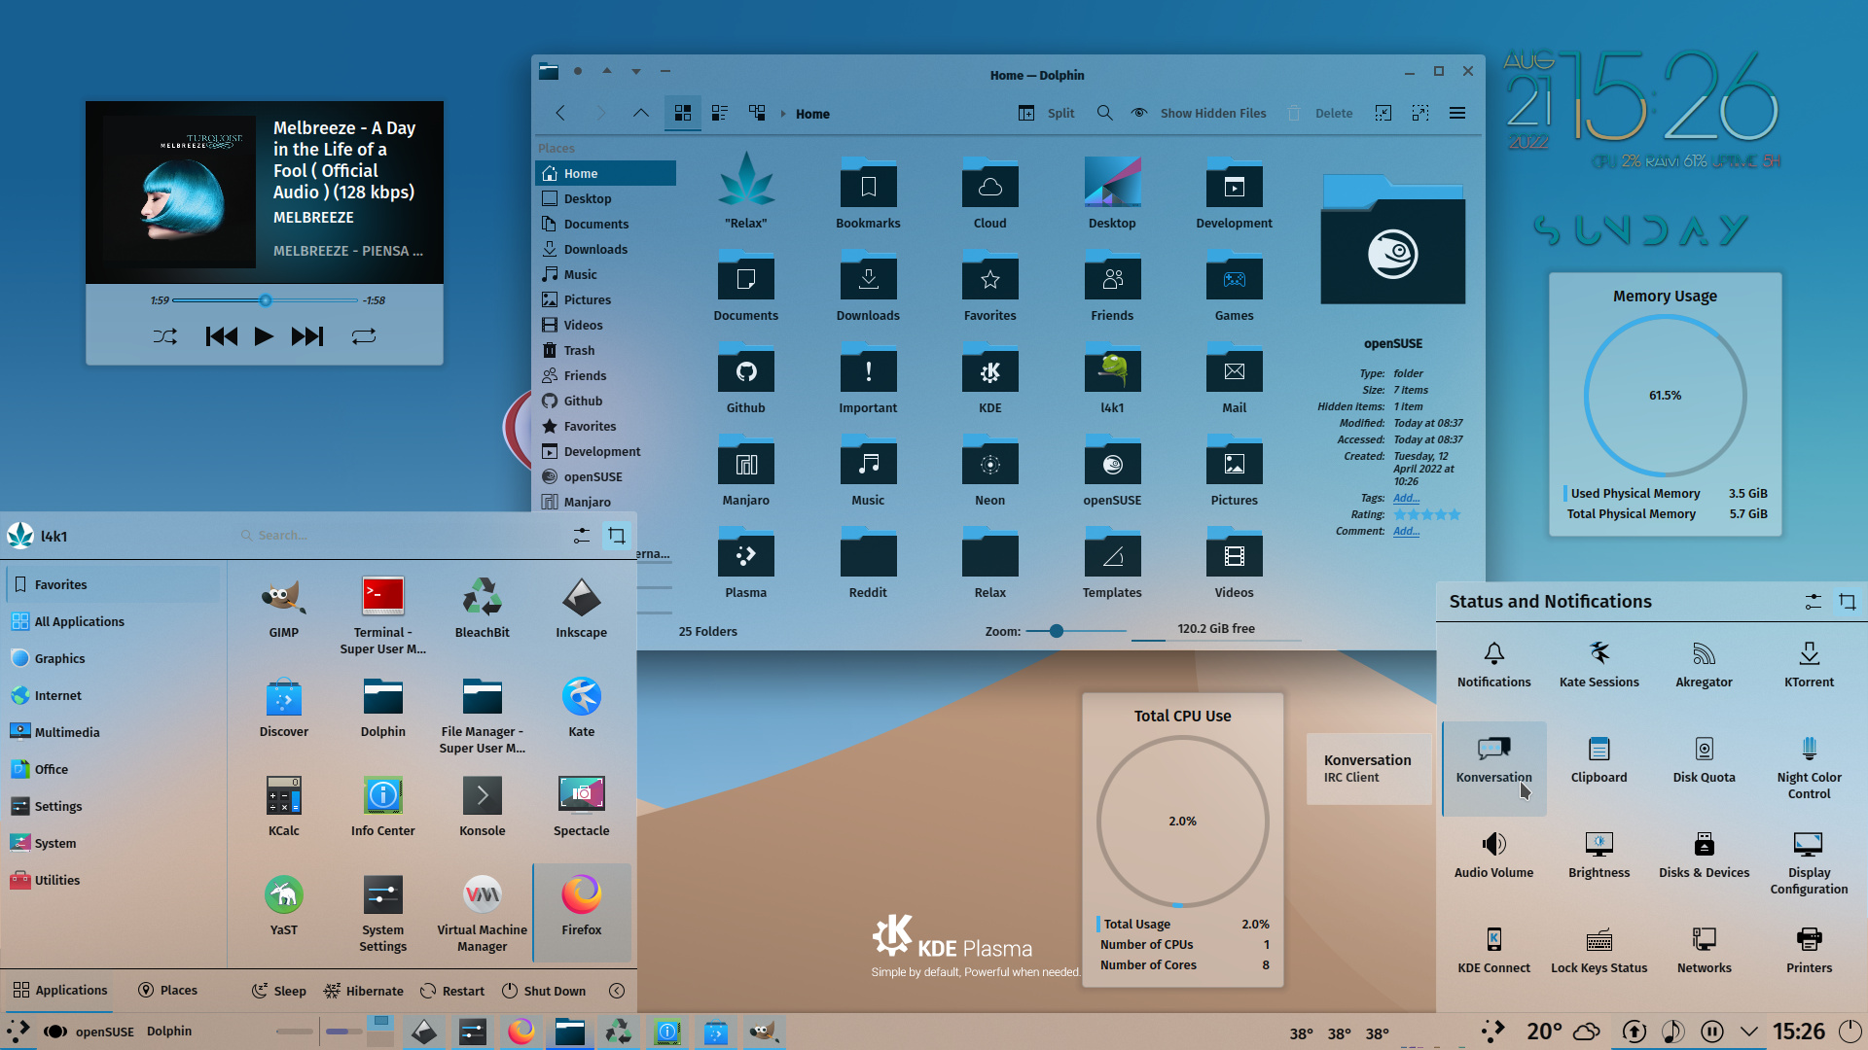Select Downloads in Dolphin Places sidebar

coord(605,250)
